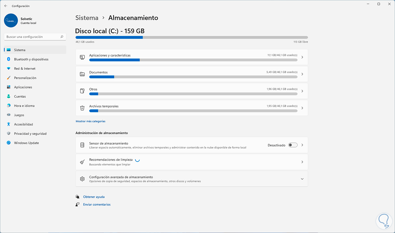Open Archivos temporales via its chevron
Viewport: 395px width, 233px height.
click(x=302, y=108)
